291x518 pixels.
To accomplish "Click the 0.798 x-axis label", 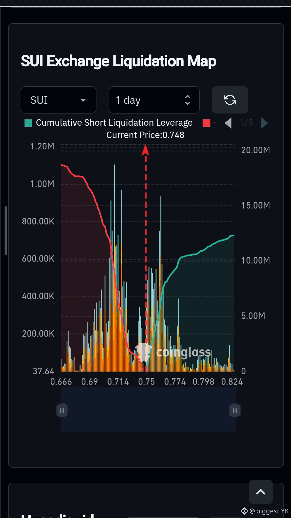I will [x=203, y=382].
